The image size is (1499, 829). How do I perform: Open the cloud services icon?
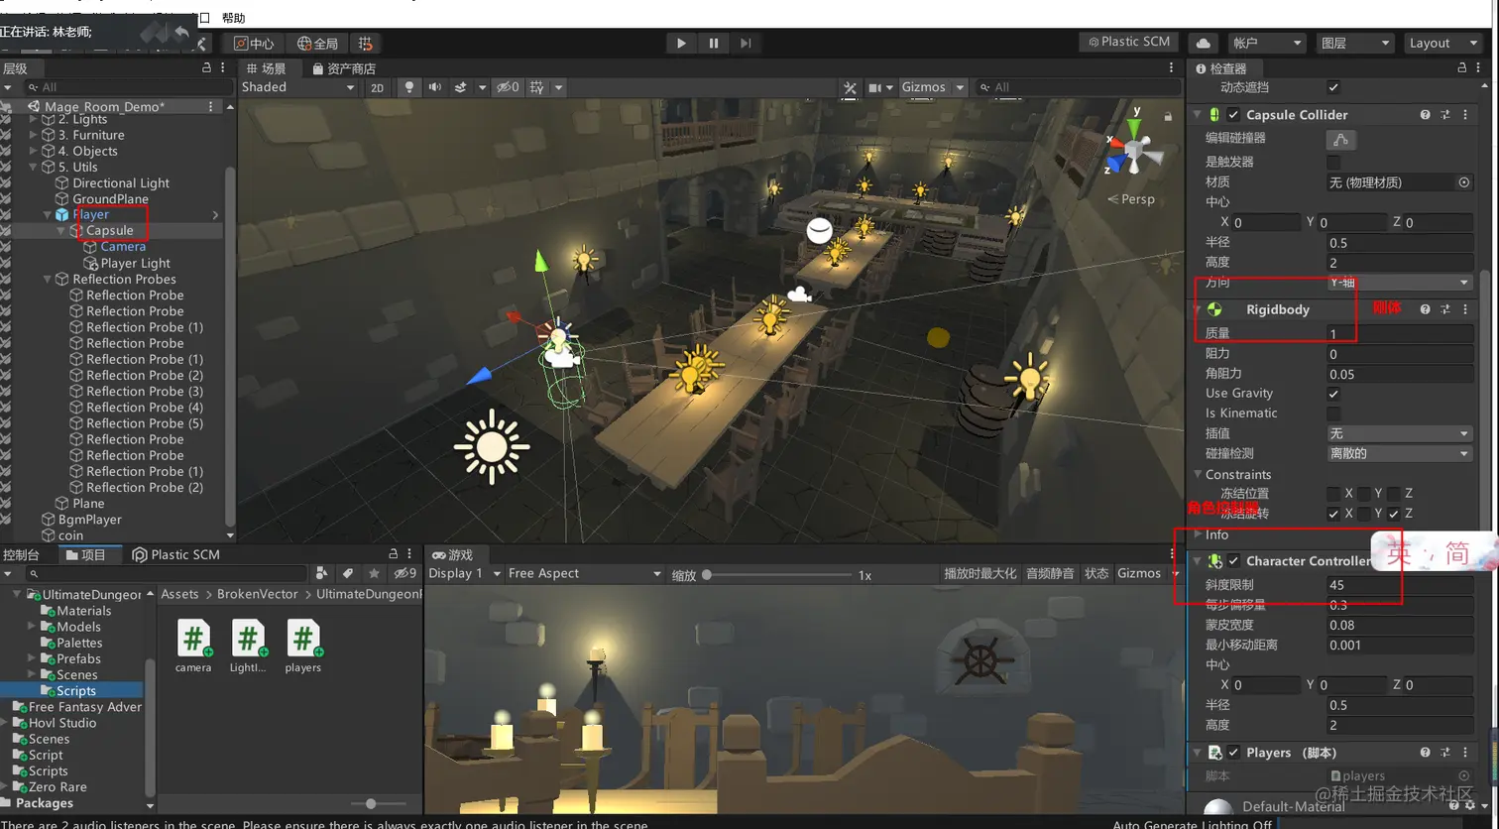pyautogui.click(x=1203, y=43)
